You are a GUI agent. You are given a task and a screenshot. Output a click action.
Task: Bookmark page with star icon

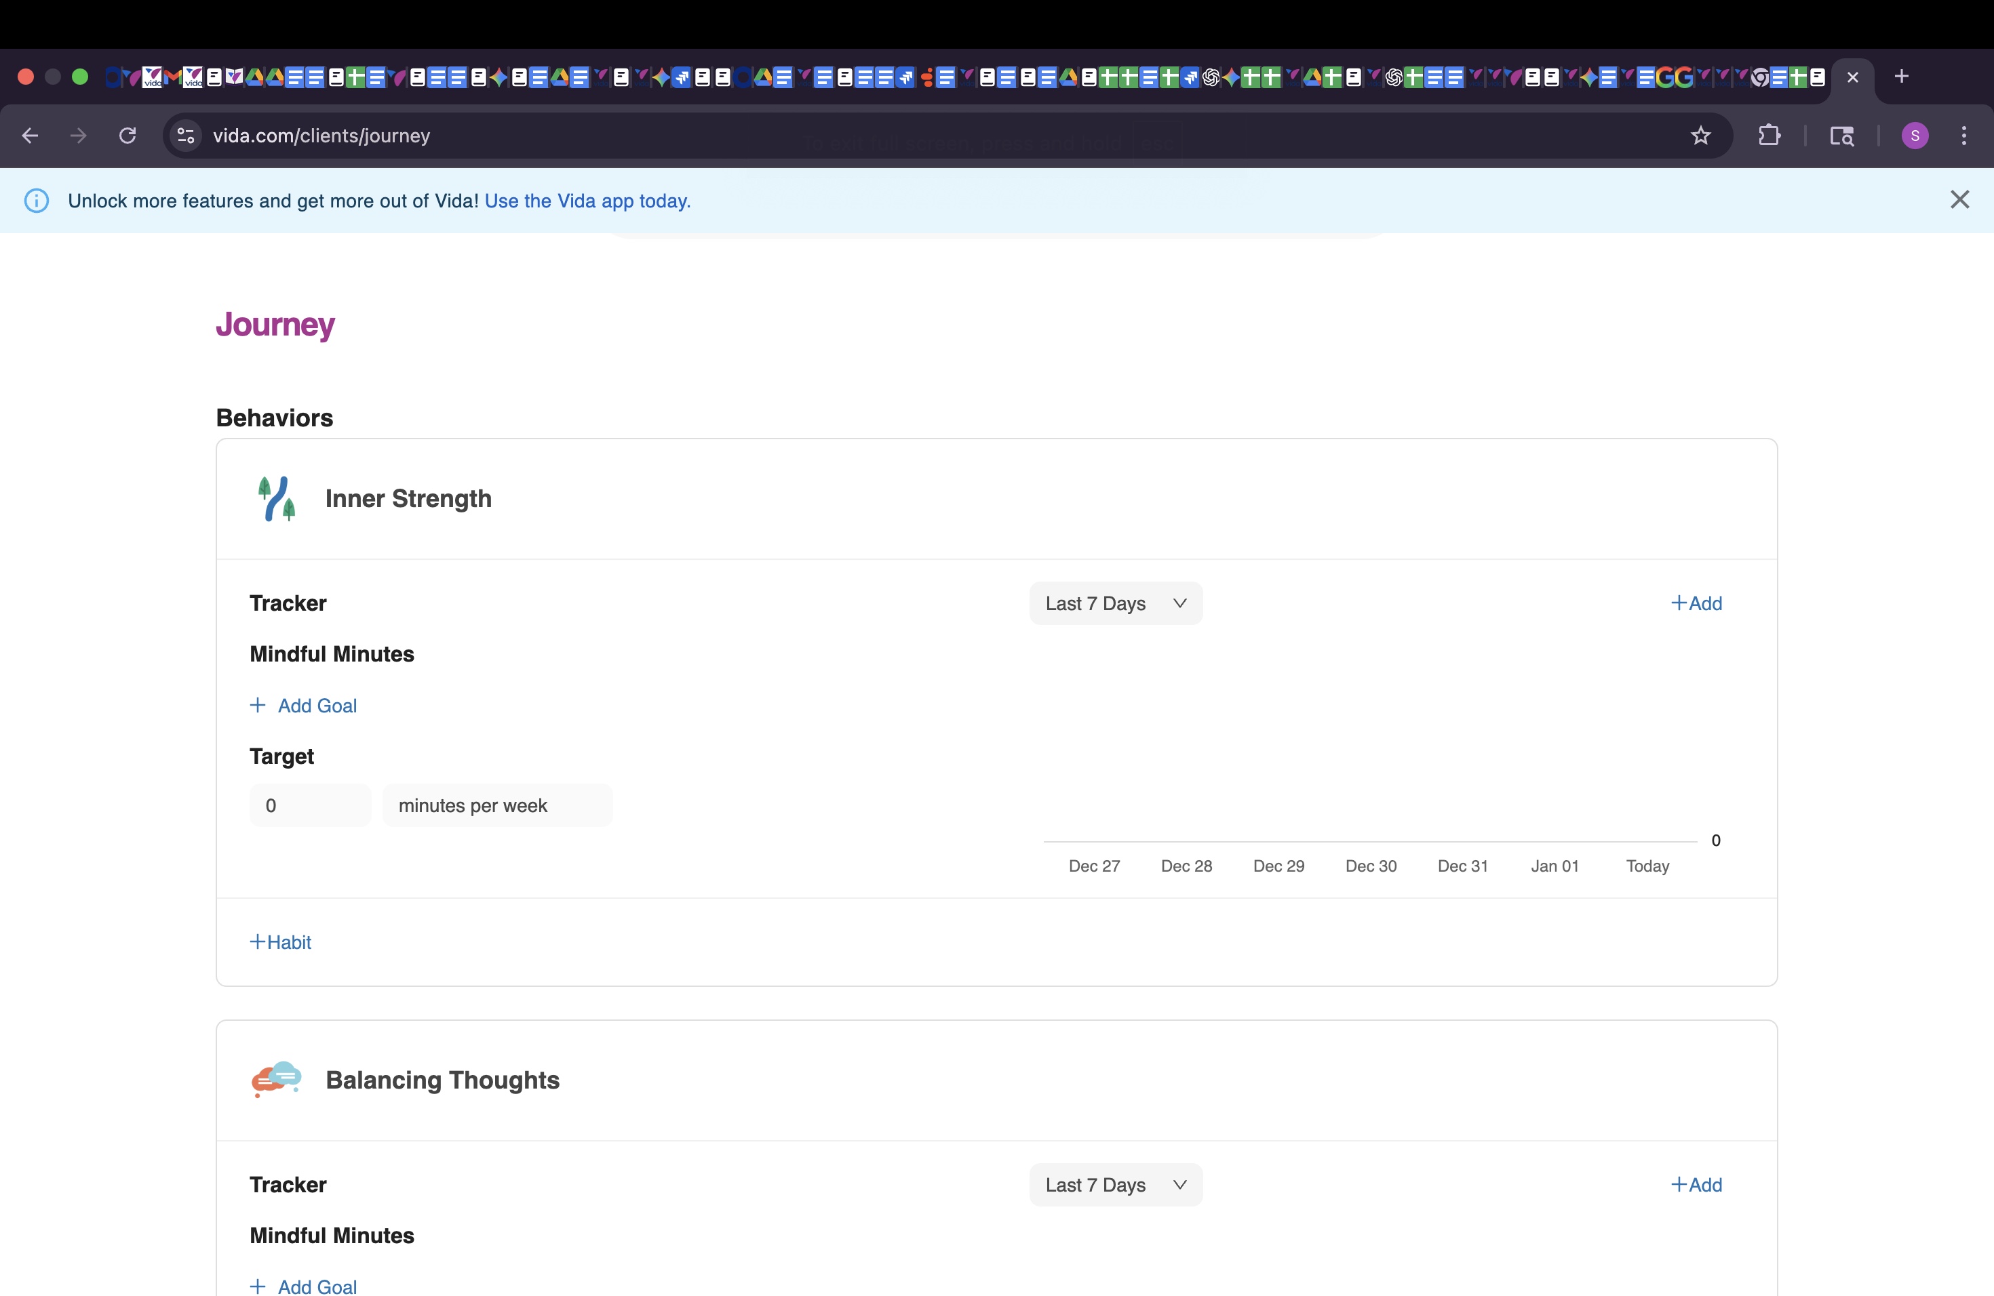(x=1700, y=136)
